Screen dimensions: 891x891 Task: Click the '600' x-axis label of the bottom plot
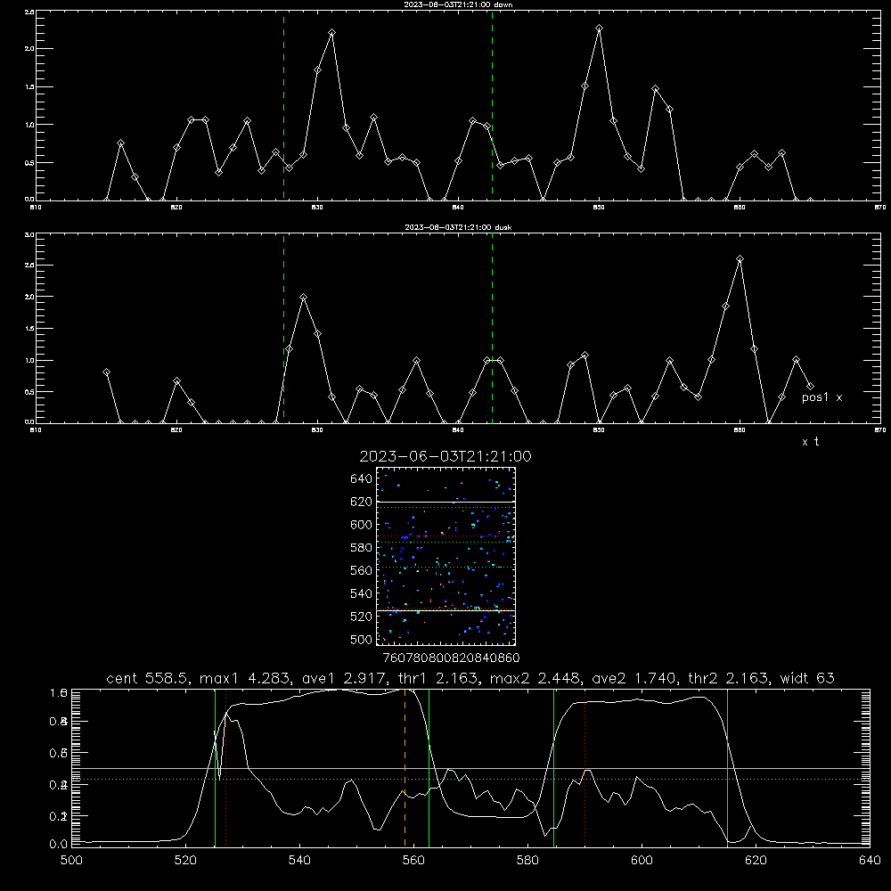642,861
